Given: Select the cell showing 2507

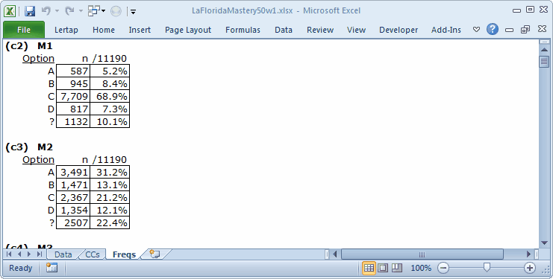Looking at the screenshot, I should click(73, 222).
